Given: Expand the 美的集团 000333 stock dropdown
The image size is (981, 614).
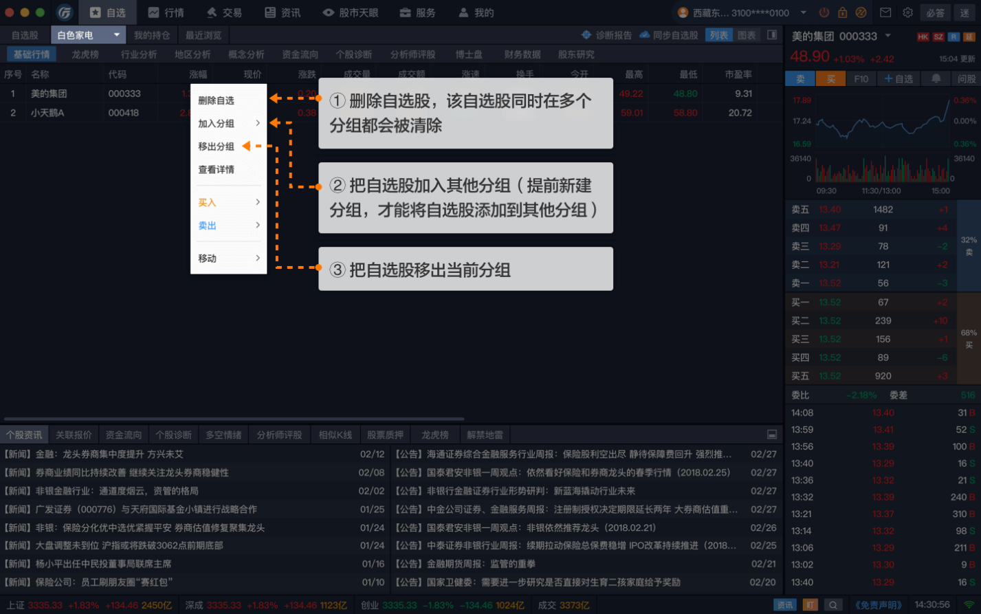Looking at the screenshot, I should 888,36.
